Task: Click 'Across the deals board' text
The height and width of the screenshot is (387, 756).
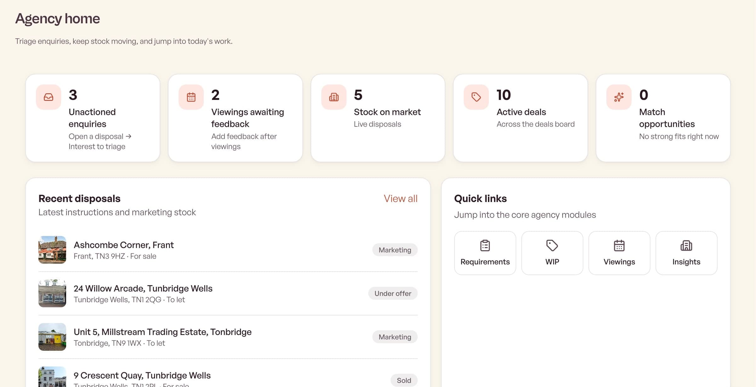Action: (535, 124)
